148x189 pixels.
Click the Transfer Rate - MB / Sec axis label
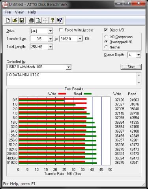(x=63, y=174)
